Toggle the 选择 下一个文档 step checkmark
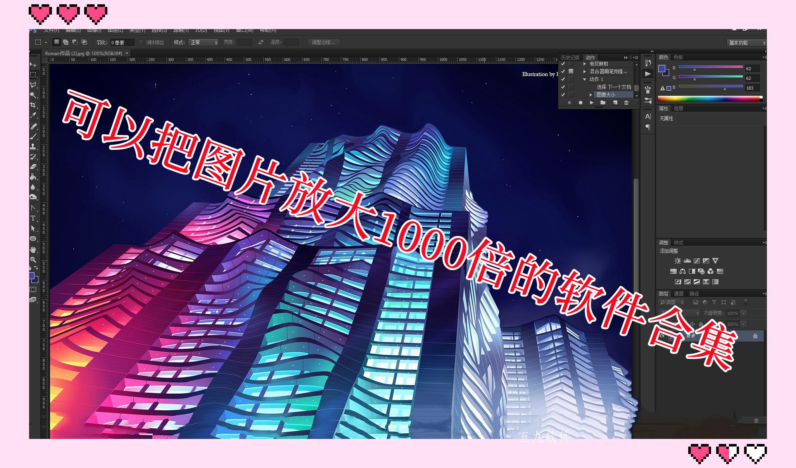The height and width of the screenshot is (468, 796). (563, 87)
